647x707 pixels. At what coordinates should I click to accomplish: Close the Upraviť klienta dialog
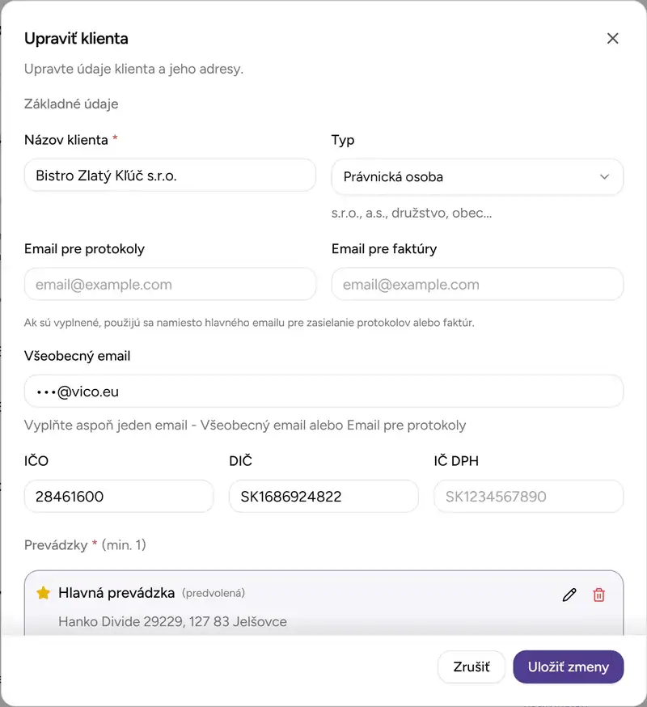(x=612, y=38)
